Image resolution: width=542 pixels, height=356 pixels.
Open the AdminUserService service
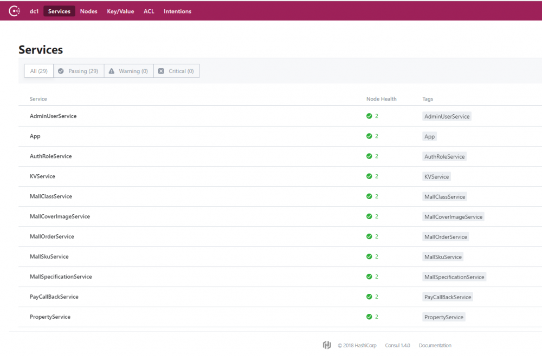coord(53,116)
